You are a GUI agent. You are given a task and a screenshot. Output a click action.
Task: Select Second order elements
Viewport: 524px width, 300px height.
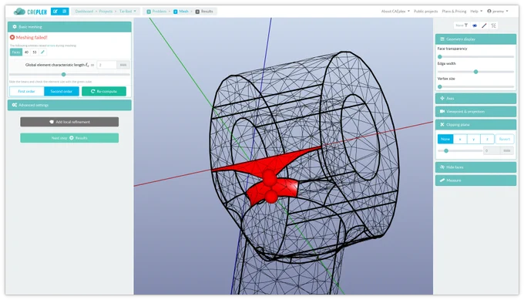(x=62, y=91)
